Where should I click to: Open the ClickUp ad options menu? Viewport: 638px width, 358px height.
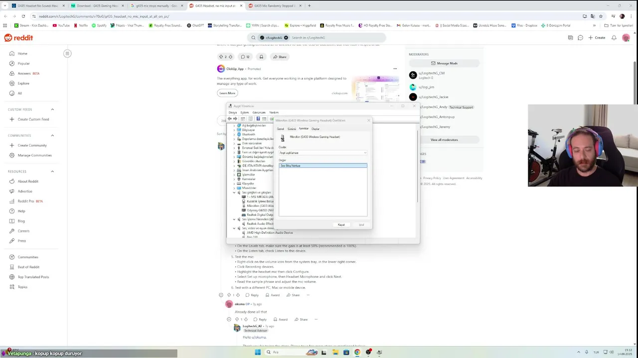tap(395, 69)
